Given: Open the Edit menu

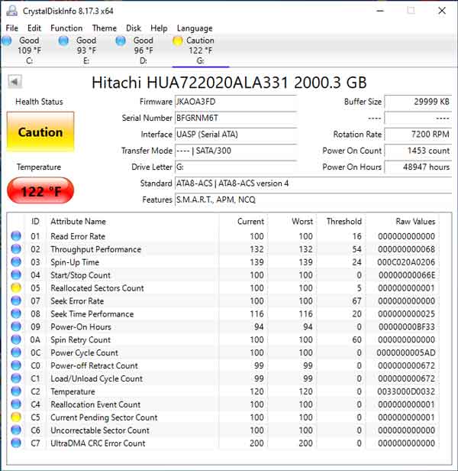Looking at the screenshot, I should tap(34, 28).
